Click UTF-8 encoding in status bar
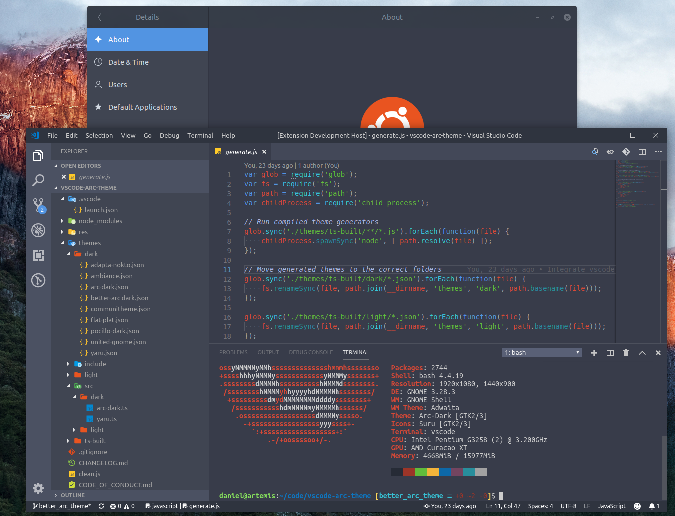Screen dimensions: 675x516 pos(568,506)
